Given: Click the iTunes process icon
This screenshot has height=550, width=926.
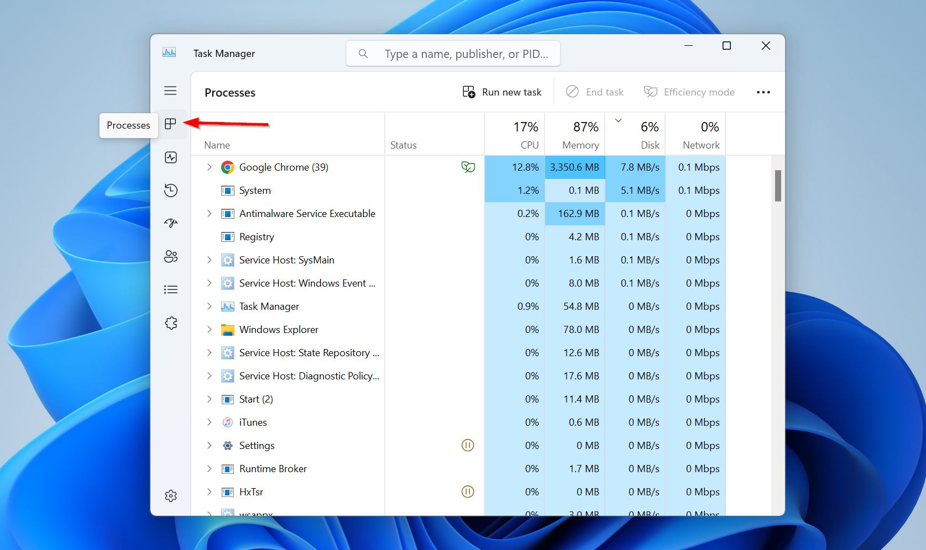Looking at the screenshot, I should click(227, 422).
